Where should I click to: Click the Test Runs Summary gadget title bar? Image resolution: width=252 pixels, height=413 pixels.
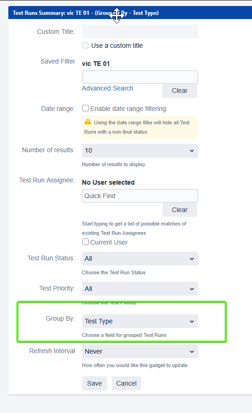coord(130,13)
